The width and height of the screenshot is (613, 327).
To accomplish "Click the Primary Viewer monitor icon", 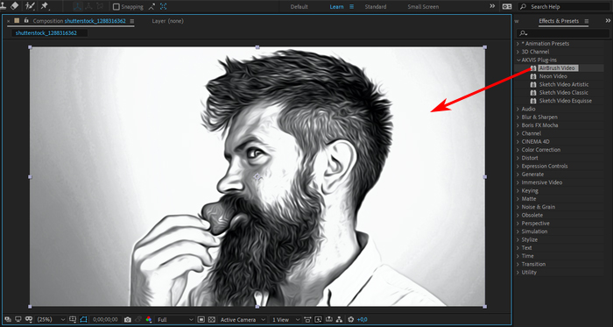I will (18, 320).
